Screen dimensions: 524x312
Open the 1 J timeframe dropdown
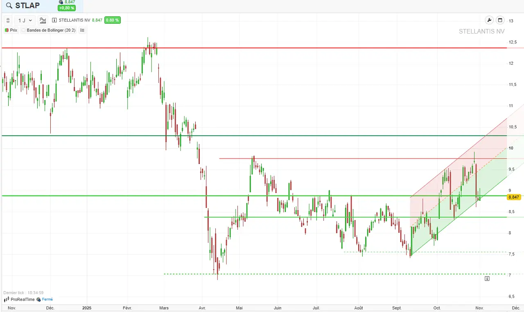[24, 20]
